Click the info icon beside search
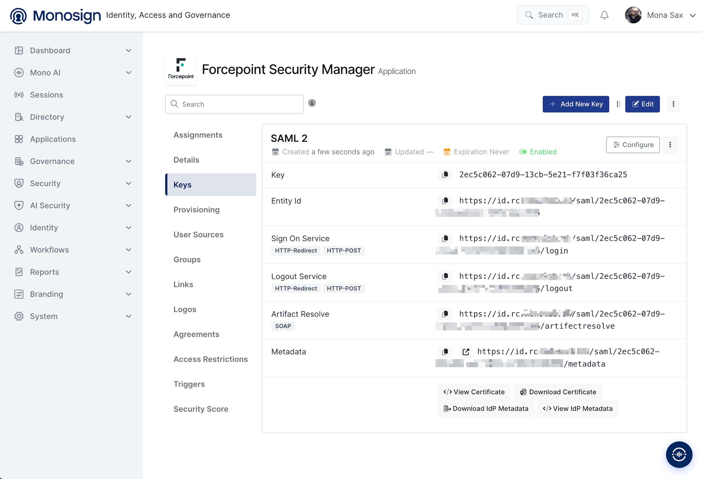Viewport: 702px width, 479px height. [312, 103]
